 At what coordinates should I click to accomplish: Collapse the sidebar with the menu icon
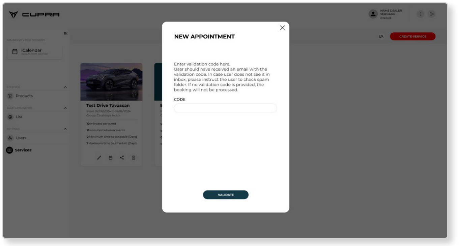click(65, 33)
